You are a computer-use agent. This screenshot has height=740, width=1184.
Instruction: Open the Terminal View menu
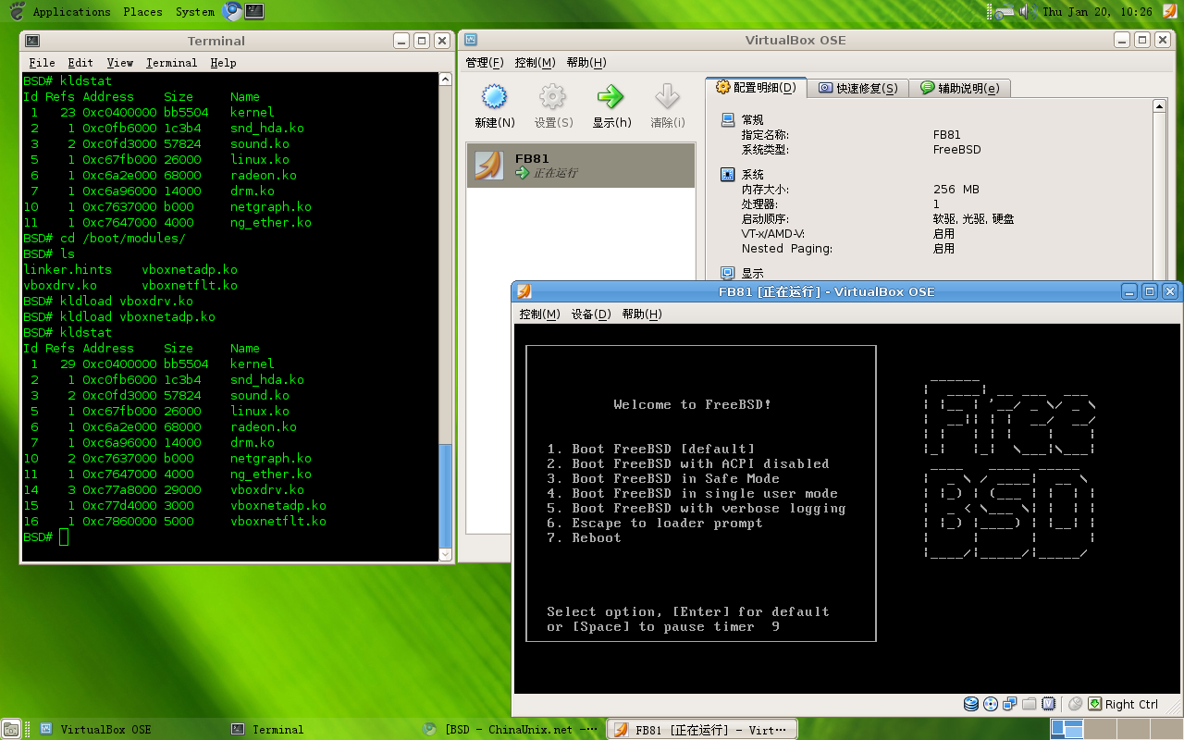coord(120,63)
